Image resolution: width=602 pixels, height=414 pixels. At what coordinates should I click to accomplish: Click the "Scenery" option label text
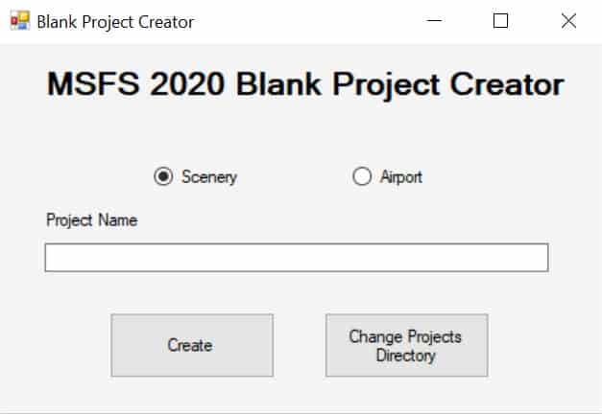coord(209,176)
